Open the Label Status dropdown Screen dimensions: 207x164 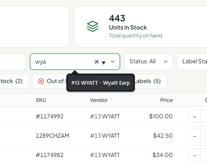pos(192,62)
